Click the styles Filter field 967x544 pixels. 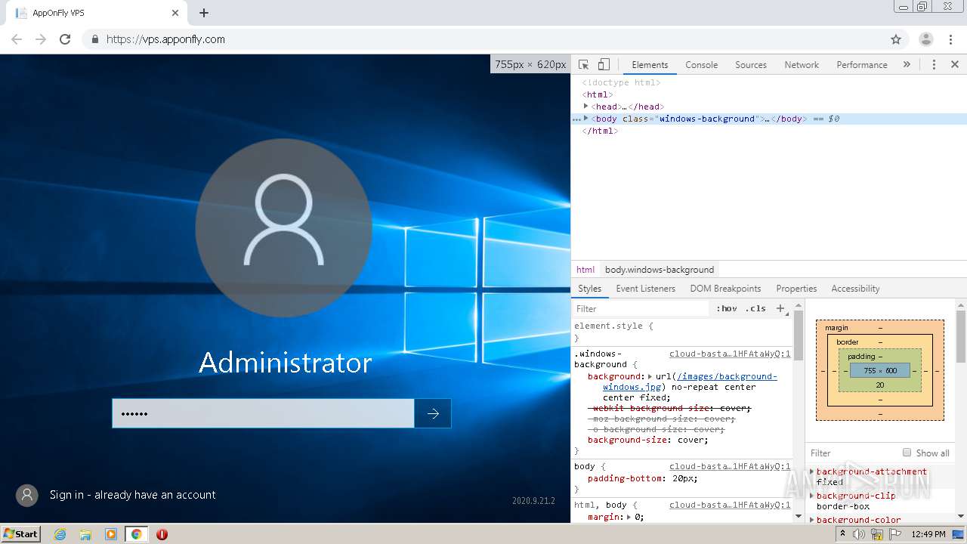click(642, 309)
